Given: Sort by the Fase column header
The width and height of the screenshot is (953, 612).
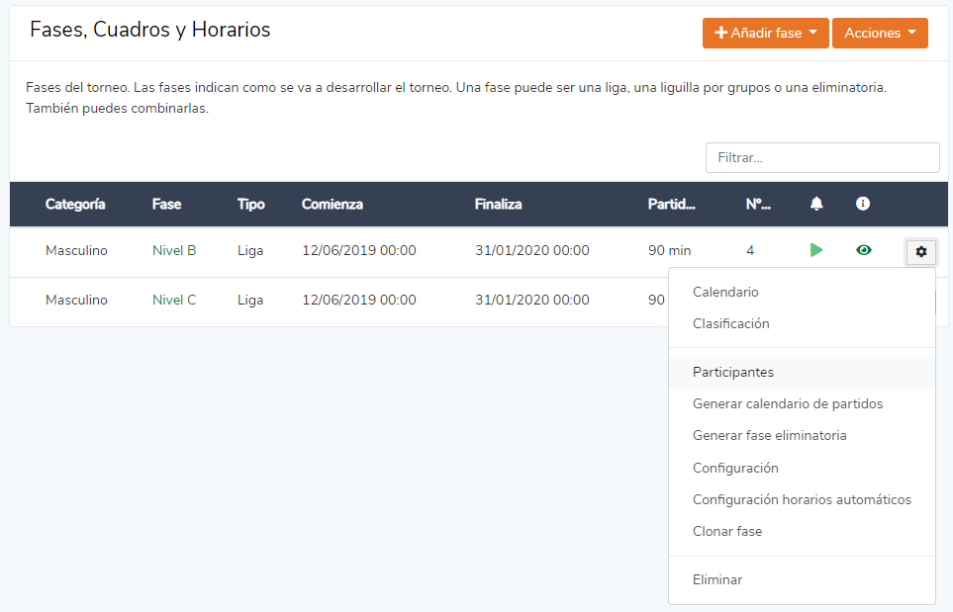Looking at the screenshot, I should tap(166, 204).
